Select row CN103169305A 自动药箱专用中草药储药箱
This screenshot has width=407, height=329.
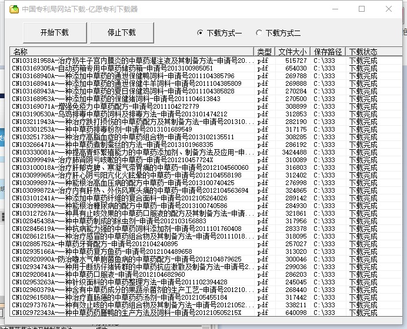point(206,68)
